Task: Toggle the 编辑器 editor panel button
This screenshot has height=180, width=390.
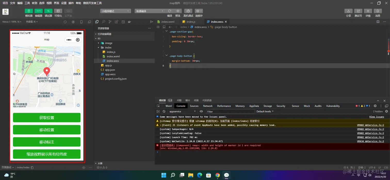Action: (38, 11)
